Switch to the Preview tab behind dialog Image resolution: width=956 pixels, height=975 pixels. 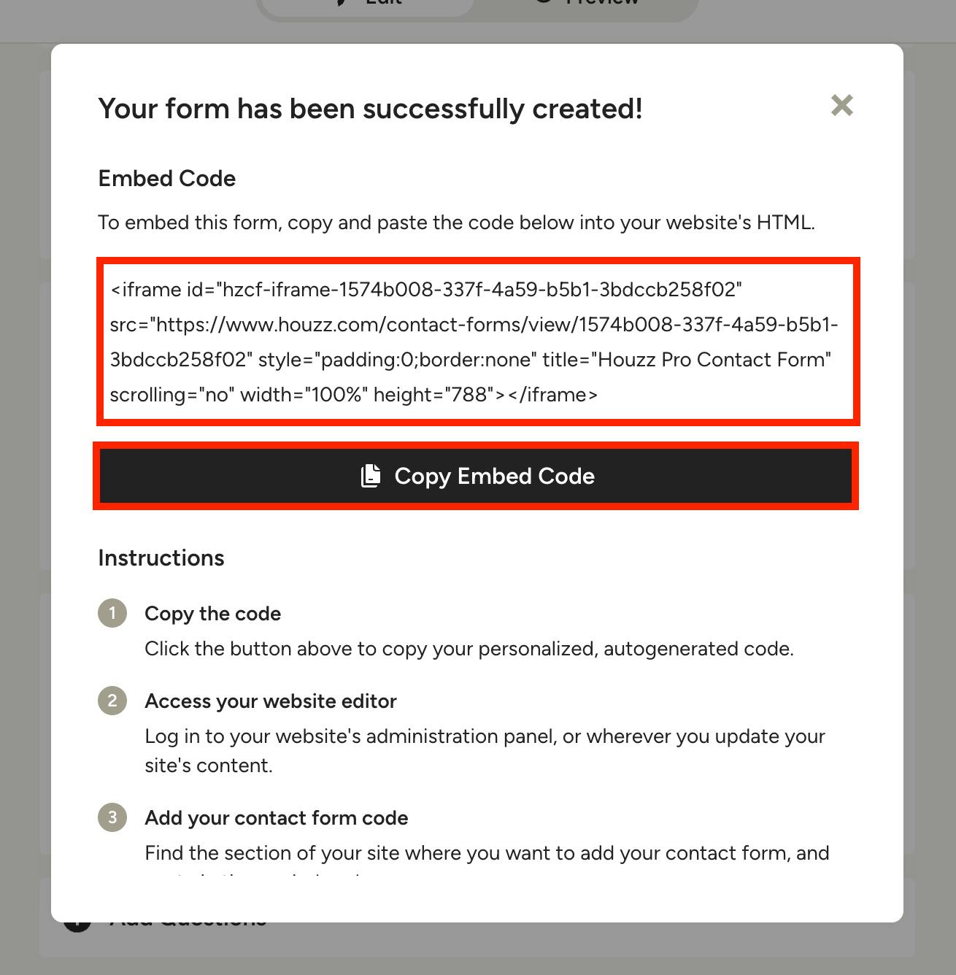[x=586, y=4]
